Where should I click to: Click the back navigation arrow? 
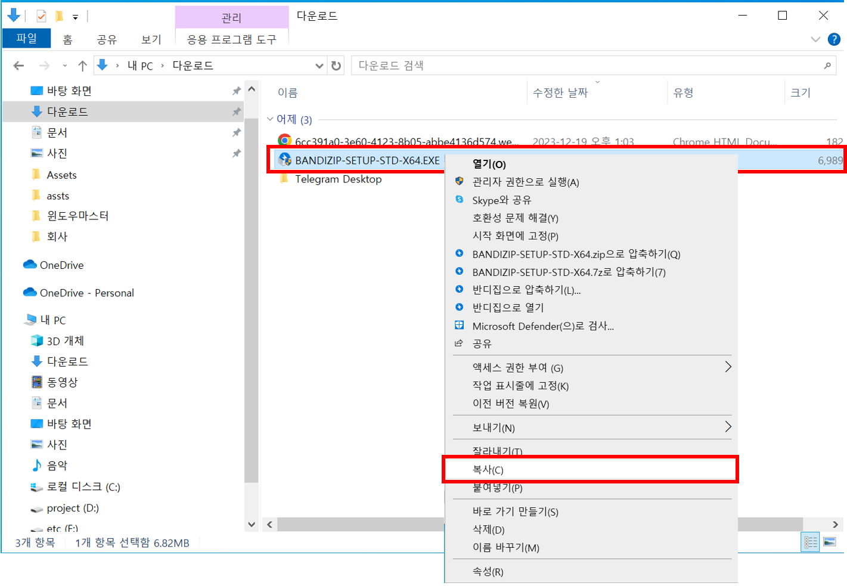tap(18, 66)
